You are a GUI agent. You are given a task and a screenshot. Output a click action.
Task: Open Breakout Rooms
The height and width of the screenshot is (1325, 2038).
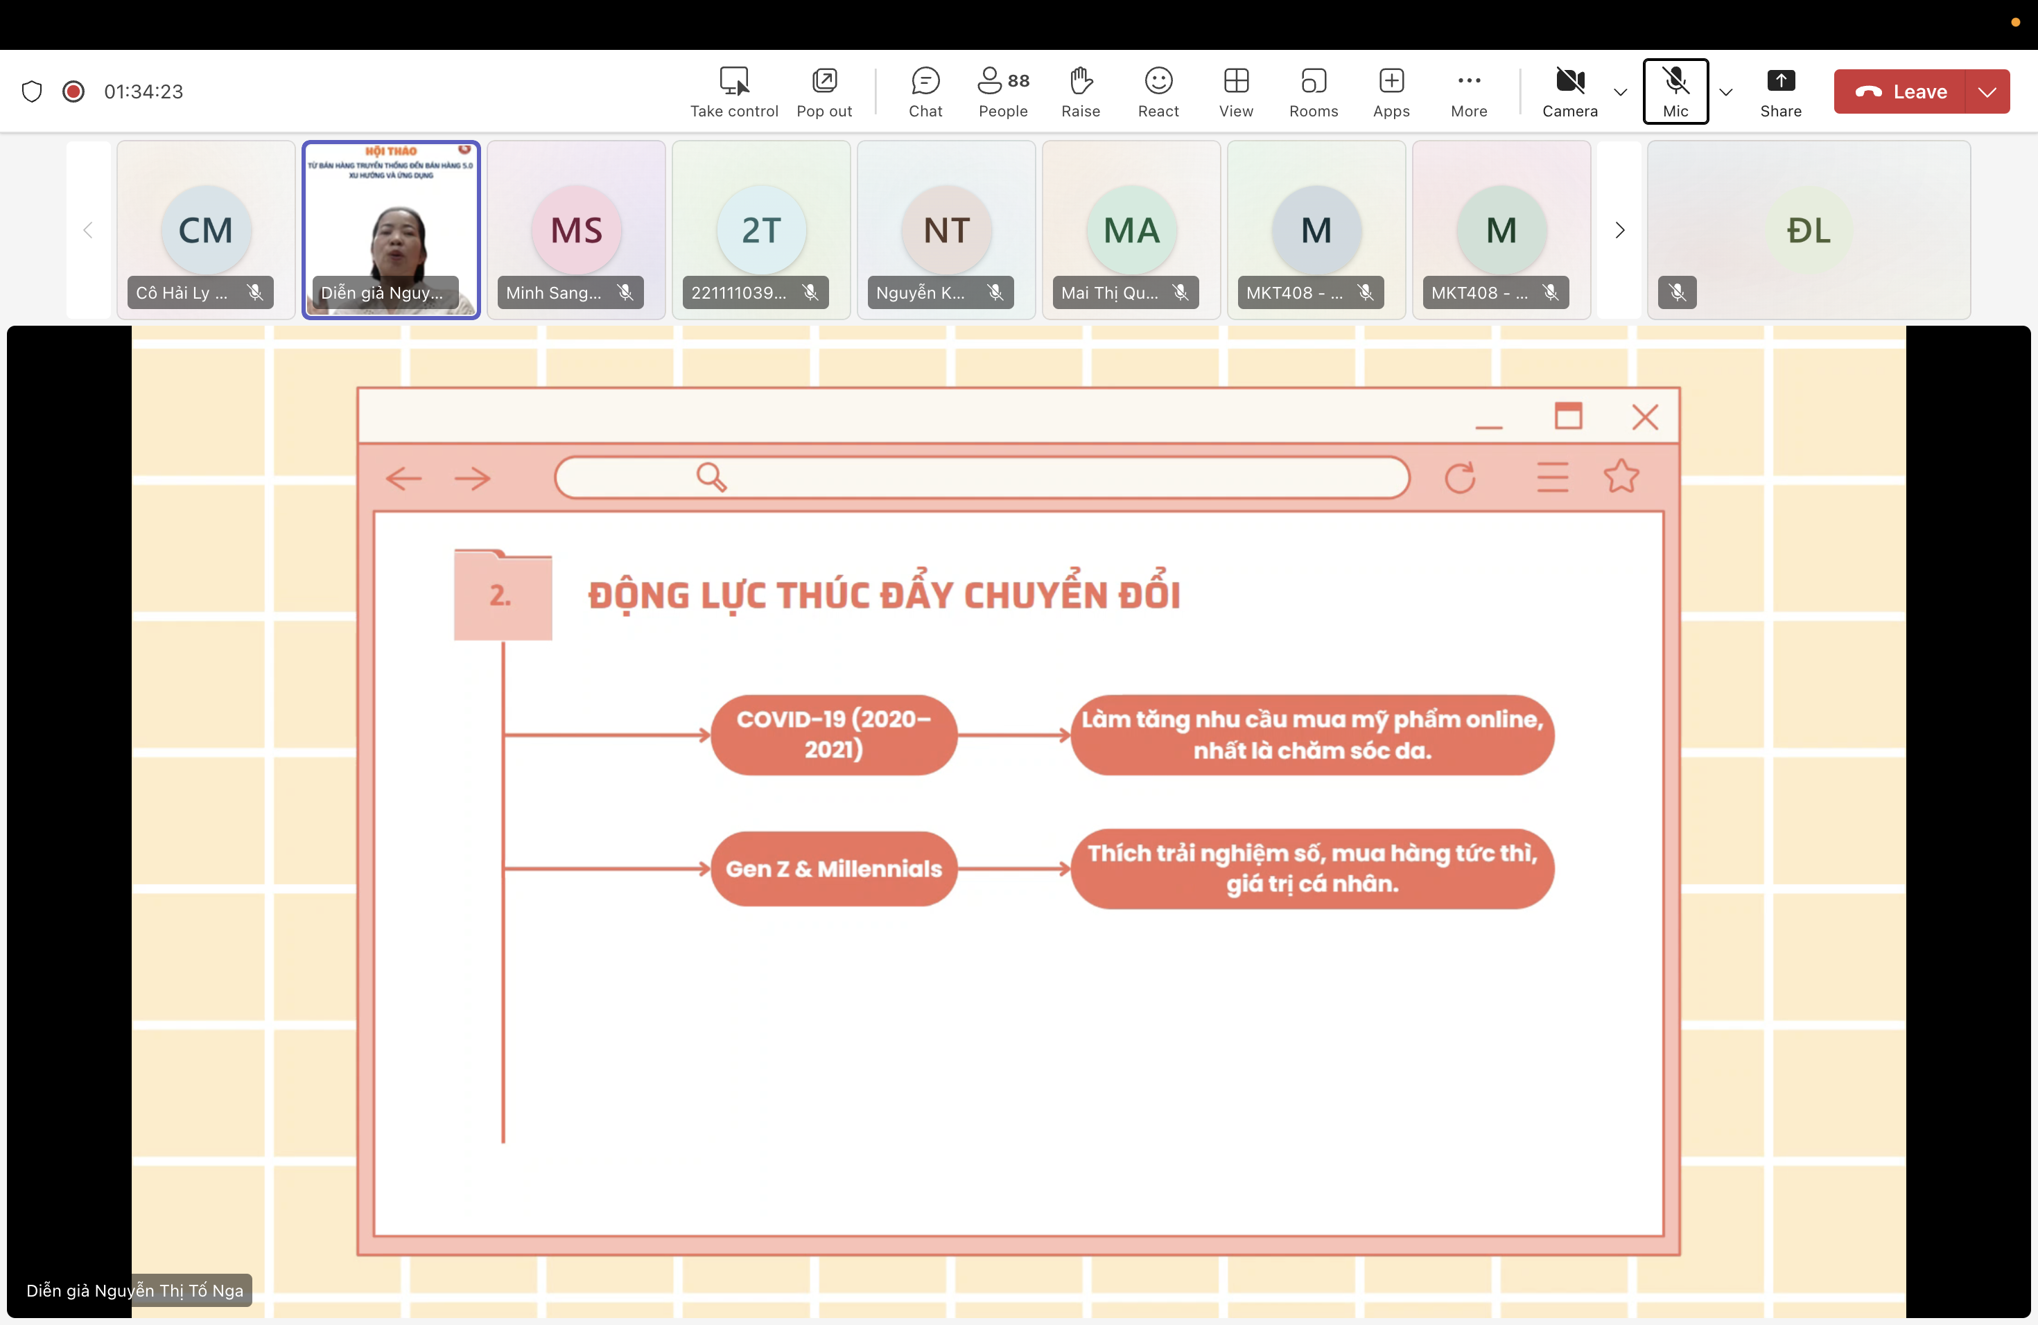coord(1313,91)
